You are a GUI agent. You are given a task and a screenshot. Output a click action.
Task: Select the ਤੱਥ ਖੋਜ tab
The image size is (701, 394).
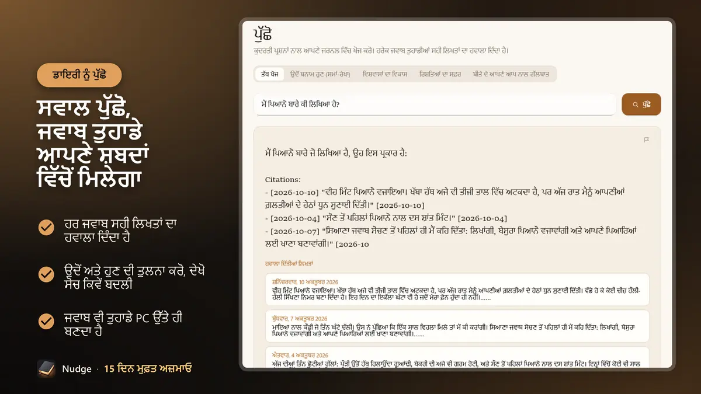[270, 74]
